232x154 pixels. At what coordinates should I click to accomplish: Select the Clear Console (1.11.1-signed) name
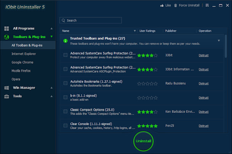pyautogui.click(x=91, y=124)
